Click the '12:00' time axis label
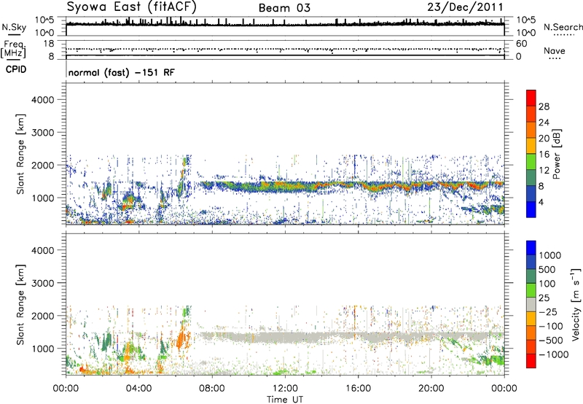583x404 pixels. (285, 389)
